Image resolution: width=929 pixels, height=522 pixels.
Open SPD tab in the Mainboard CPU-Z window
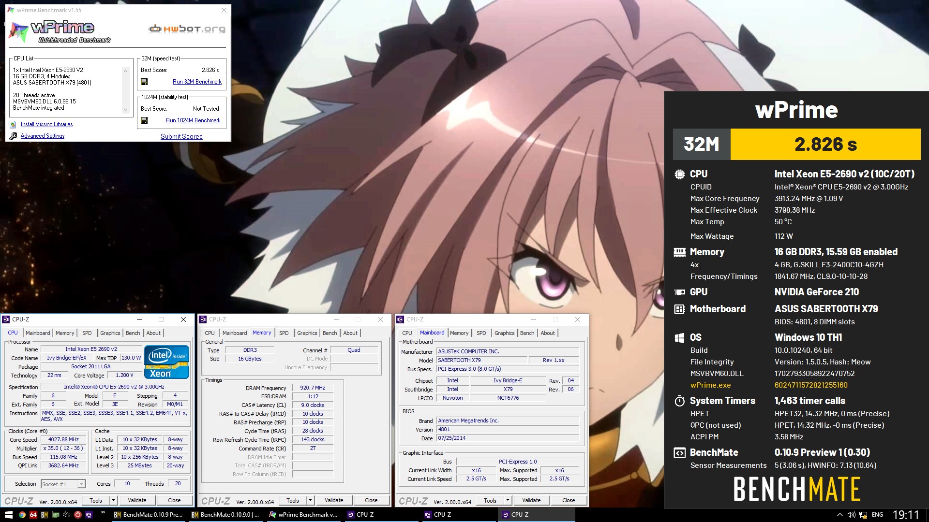(481, 333)
